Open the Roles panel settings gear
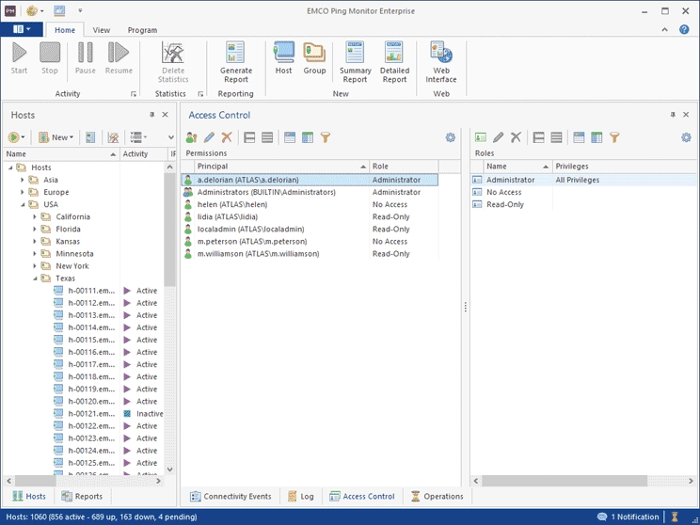Screen dimensions: 700x525 686,137
